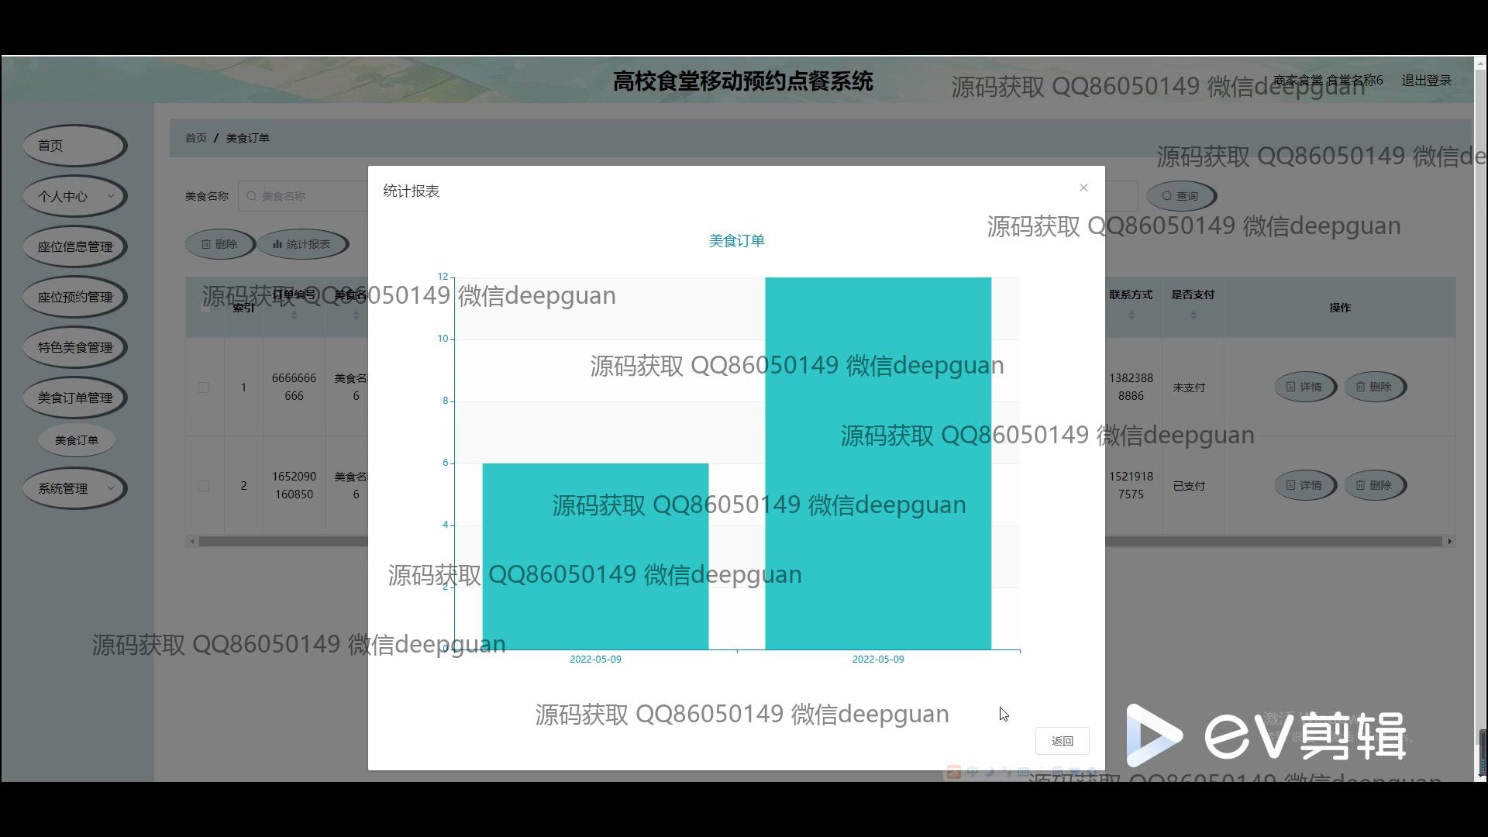Sort by 是否支付 column arrows
The image size is (1488, 837).
tap(1193, 315)
